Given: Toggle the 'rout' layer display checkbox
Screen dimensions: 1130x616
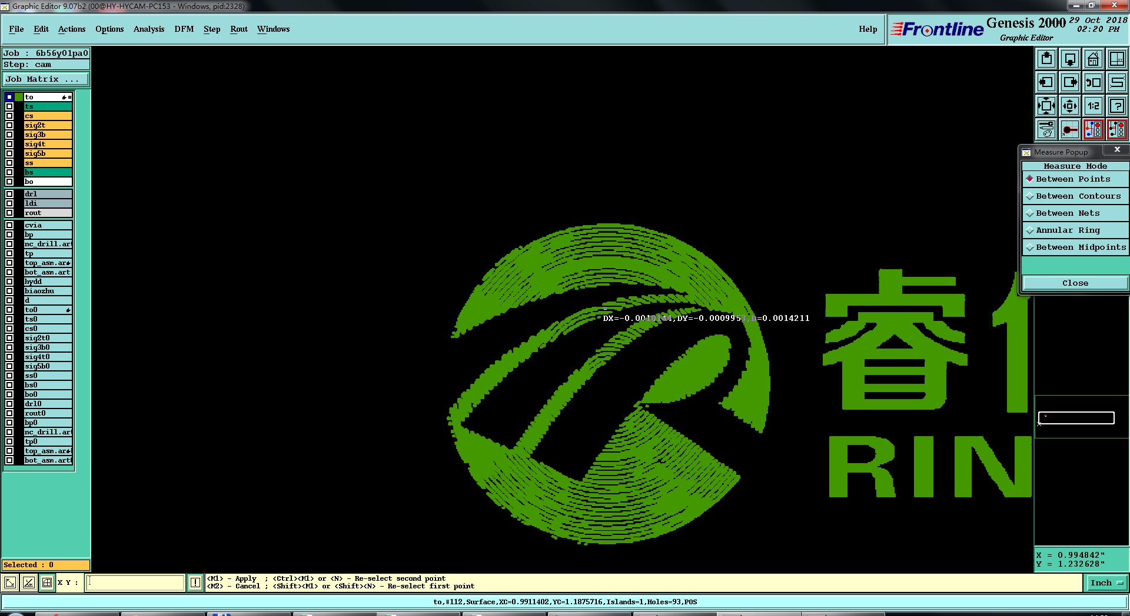Looking at the screenshot, I should pyautogui.click(x=9, y=213).
